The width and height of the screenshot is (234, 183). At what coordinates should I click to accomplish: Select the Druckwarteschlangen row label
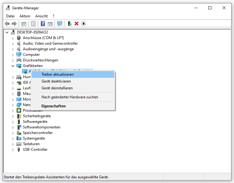(x=41, y=60)
